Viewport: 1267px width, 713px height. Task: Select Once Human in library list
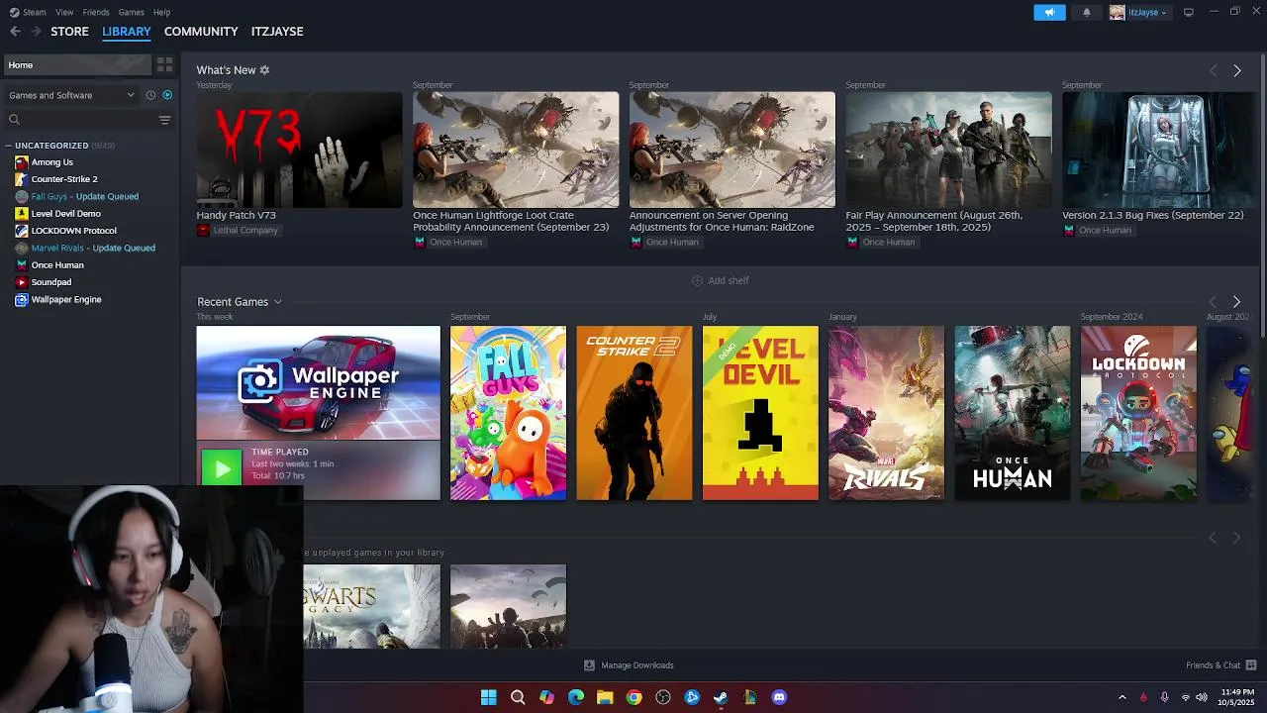(57, 265)
